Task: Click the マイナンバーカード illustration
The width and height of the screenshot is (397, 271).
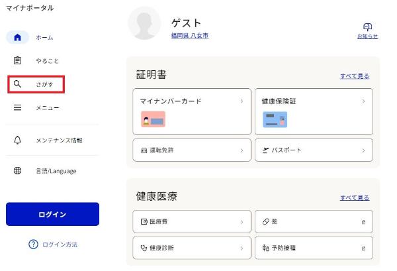Action: tap(154, 119)
